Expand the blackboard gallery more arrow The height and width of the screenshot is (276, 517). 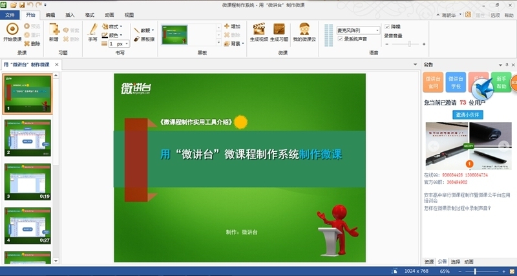218,42
